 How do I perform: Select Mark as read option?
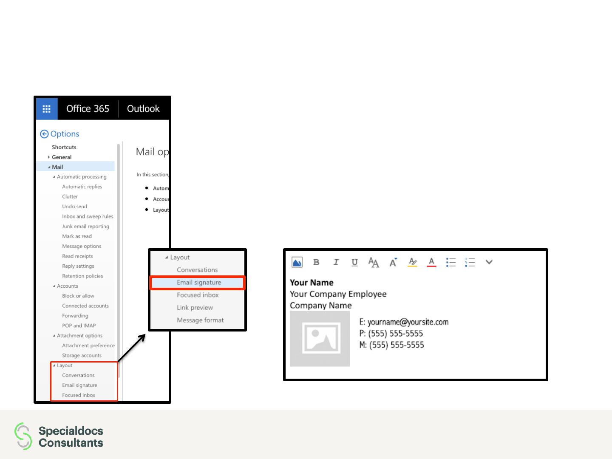click(x=77, y=236)
